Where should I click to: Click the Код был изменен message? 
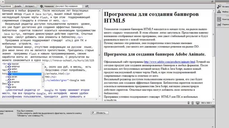pos(25,111)
